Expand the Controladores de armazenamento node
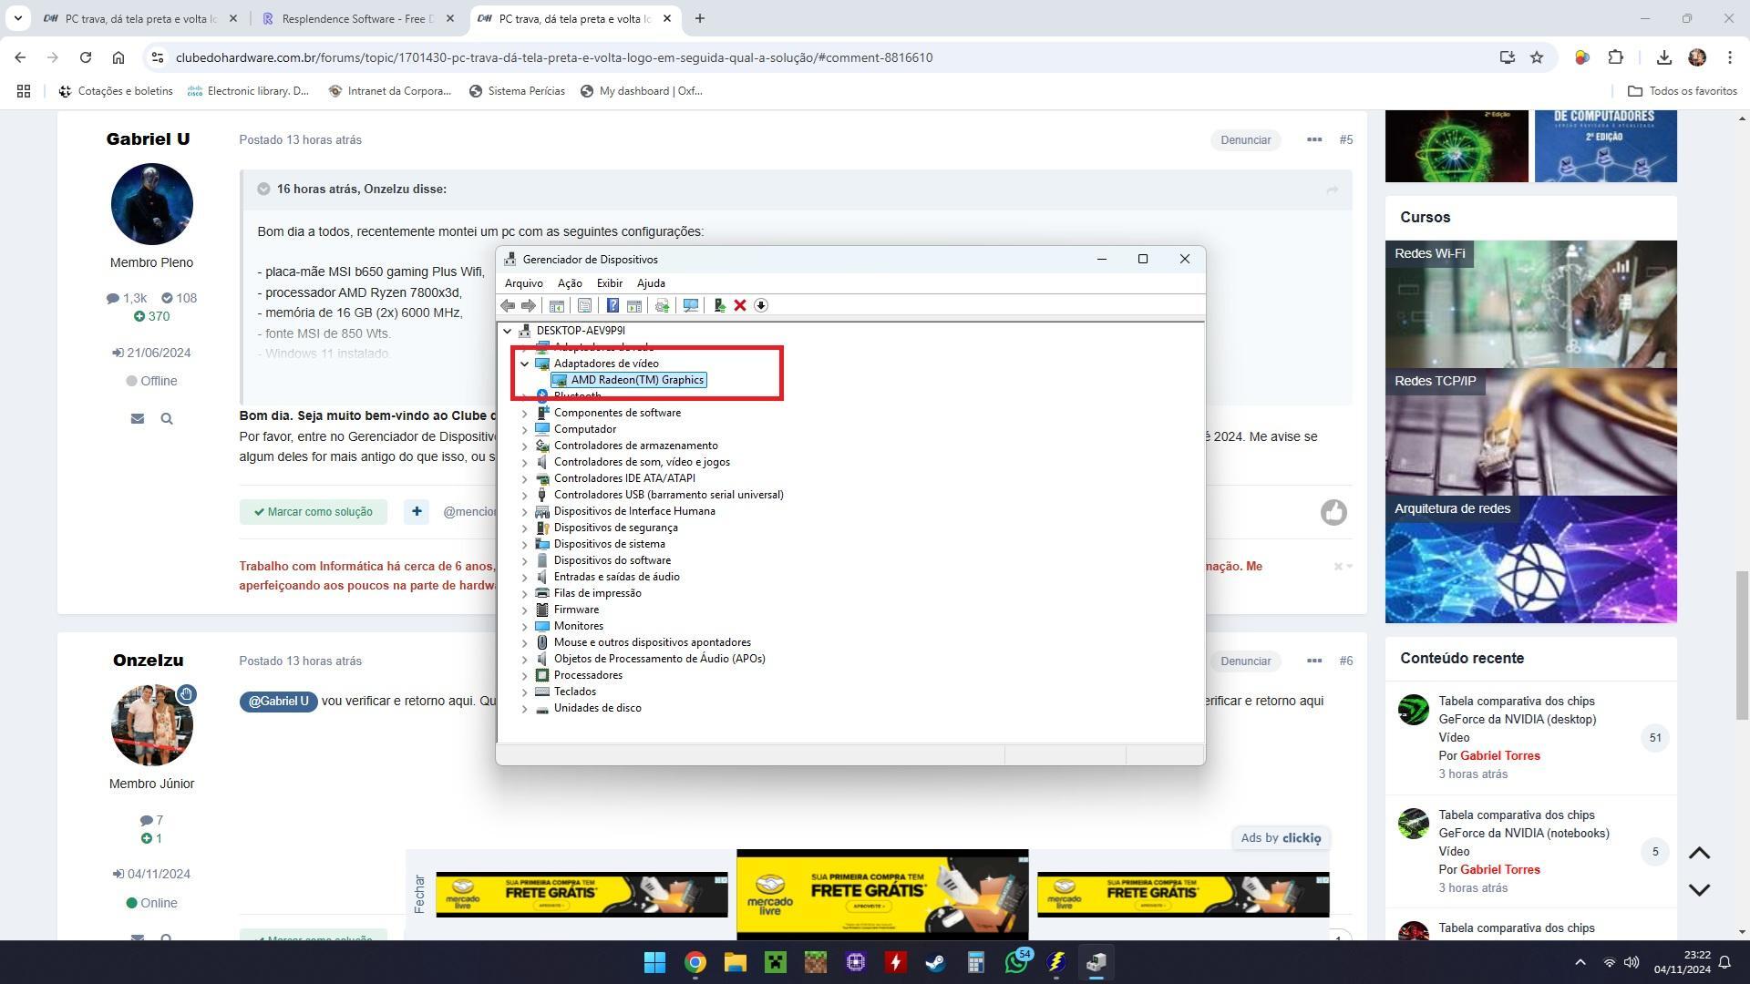Image resolution: width=1750 pixels, height=984 pixels. click(524, 446)
